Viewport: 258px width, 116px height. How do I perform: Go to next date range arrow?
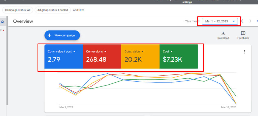(250, 21)
